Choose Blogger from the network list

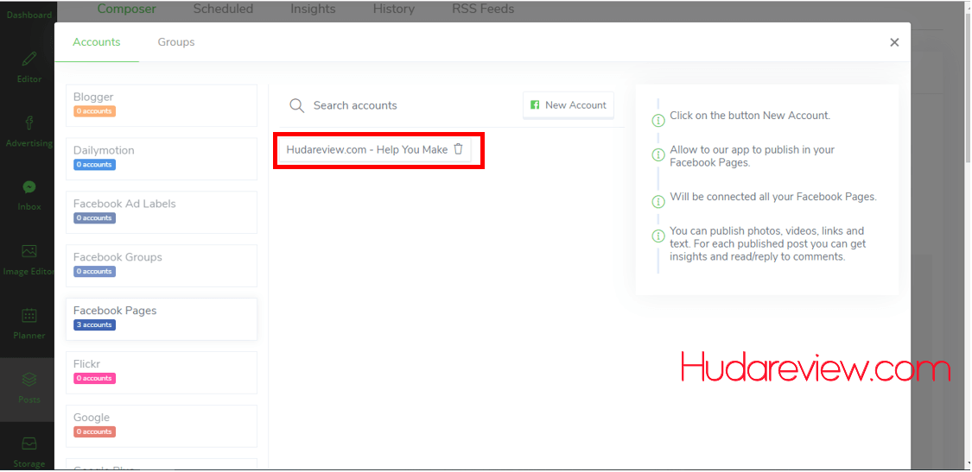coord(162,104)
